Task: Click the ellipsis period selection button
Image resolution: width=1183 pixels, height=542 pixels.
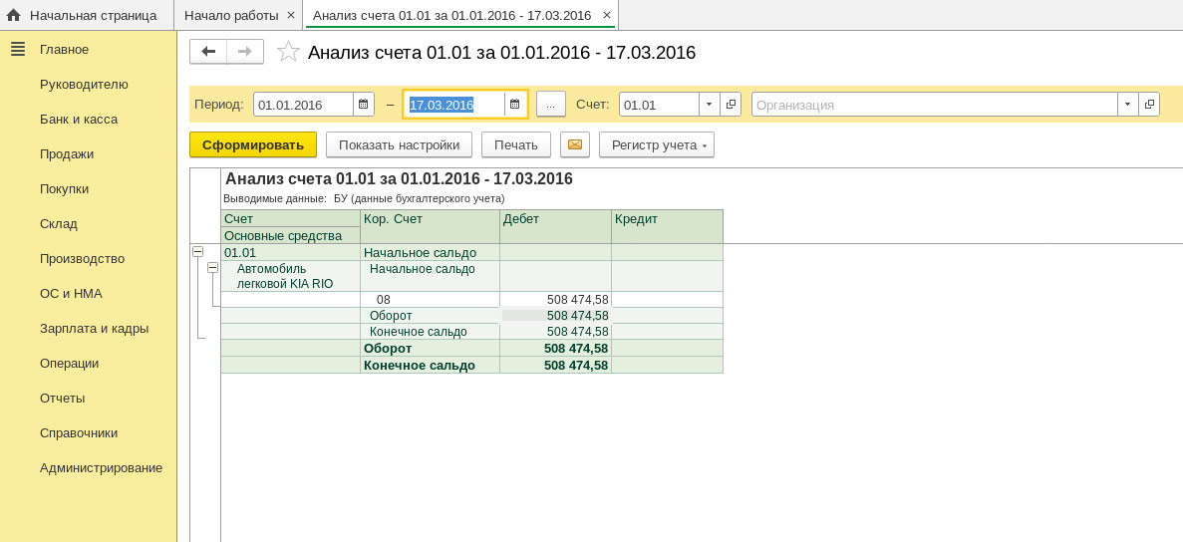Action: pyautogui.click(x=551, y=105)
